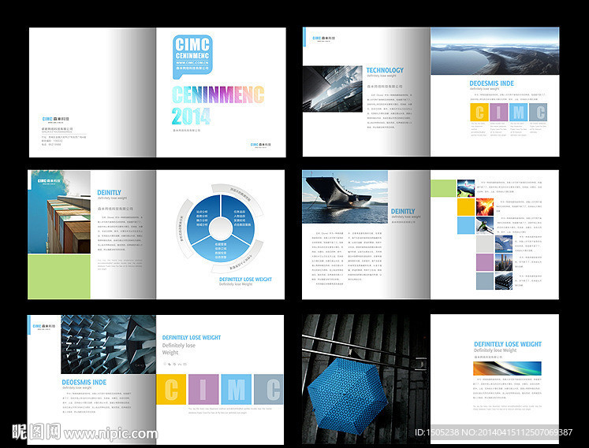Click the fiery orange small thumbnail

pos(485,207)
